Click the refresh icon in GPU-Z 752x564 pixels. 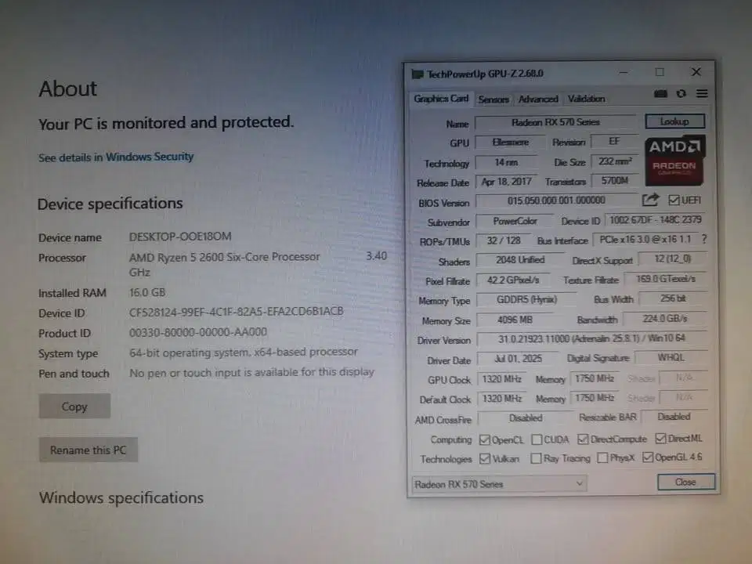pos(681,93)
